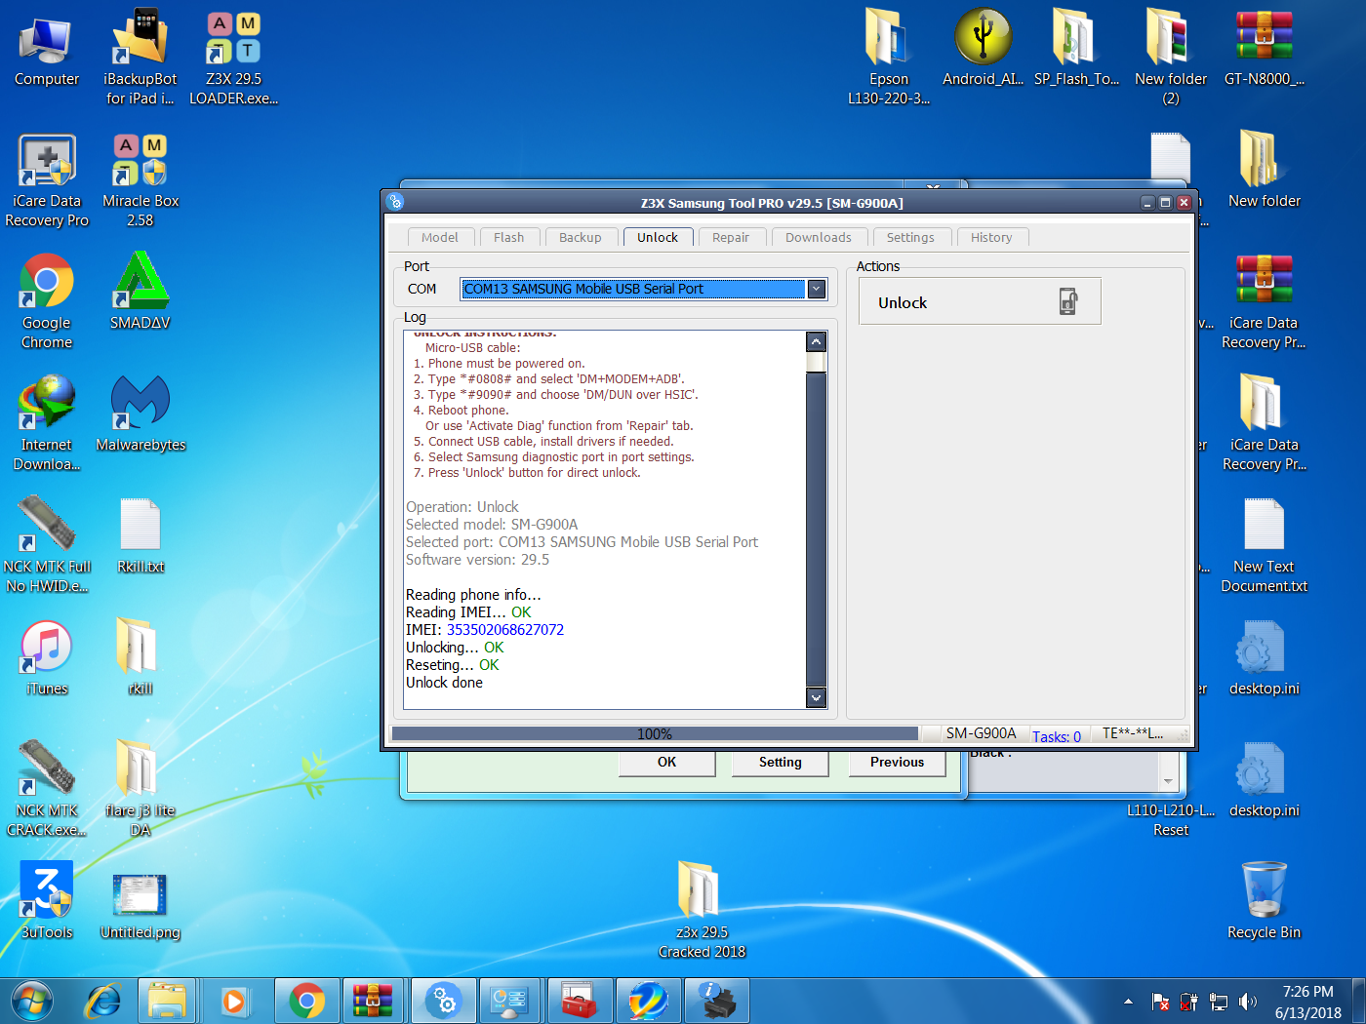1366x1024 pixels.
Task: Open the Computer desktop icon
Action: 46,51
